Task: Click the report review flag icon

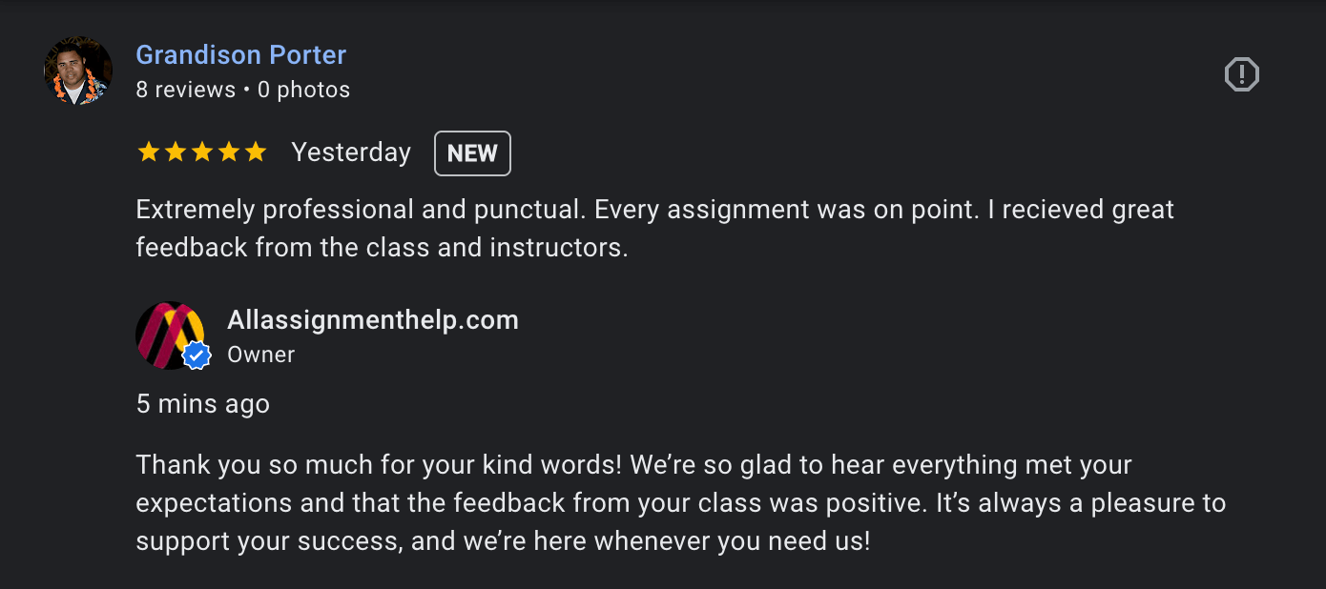Action: [x=1241, y=73]
